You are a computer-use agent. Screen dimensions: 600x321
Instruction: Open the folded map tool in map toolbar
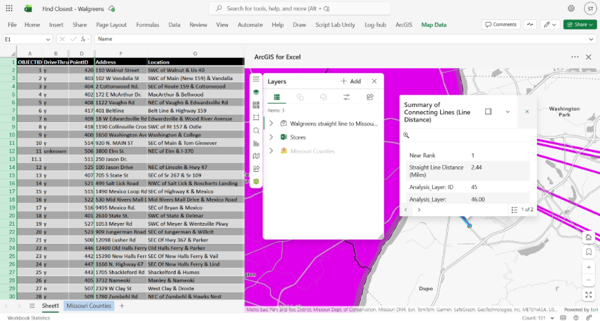pos(256,156)
